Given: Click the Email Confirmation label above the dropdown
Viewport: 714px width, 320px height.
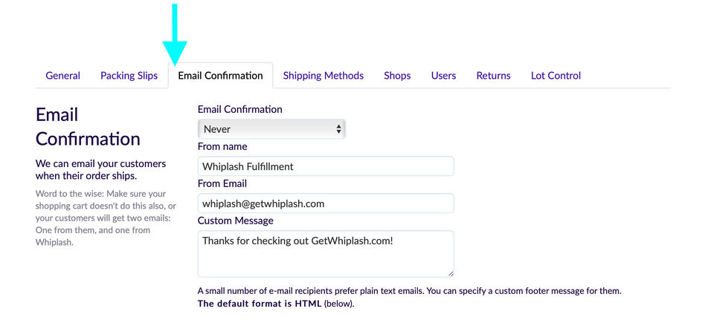Looking at the screenshot, I should pyautogui.click(x=239, y=109).
